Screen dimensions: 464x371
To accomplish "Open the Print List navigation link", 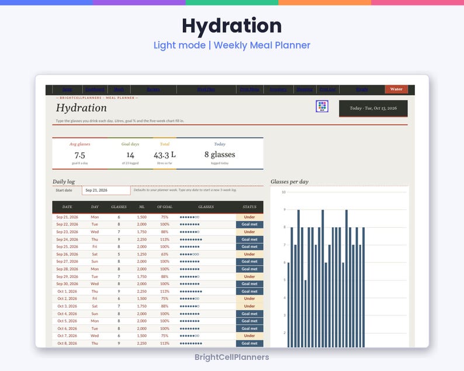I will (328, 89).
